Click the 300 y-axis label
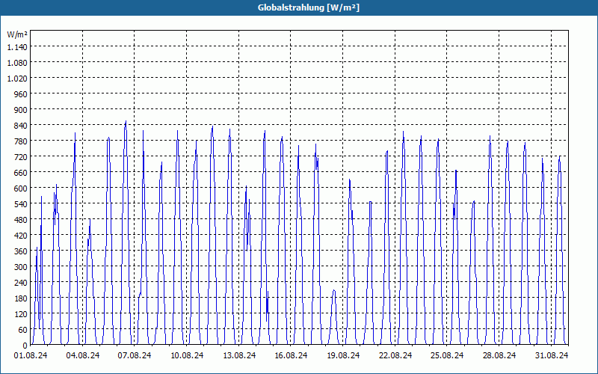The height and width of the screenshot is (374, 598). pyautogui.click(x=21, y=267)
